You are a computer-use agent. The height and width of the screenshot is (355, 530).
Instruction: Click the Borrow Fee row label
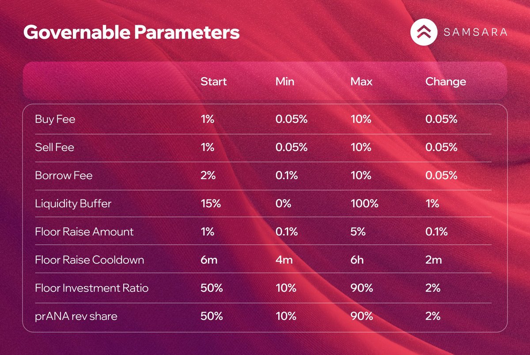[64, 175]
